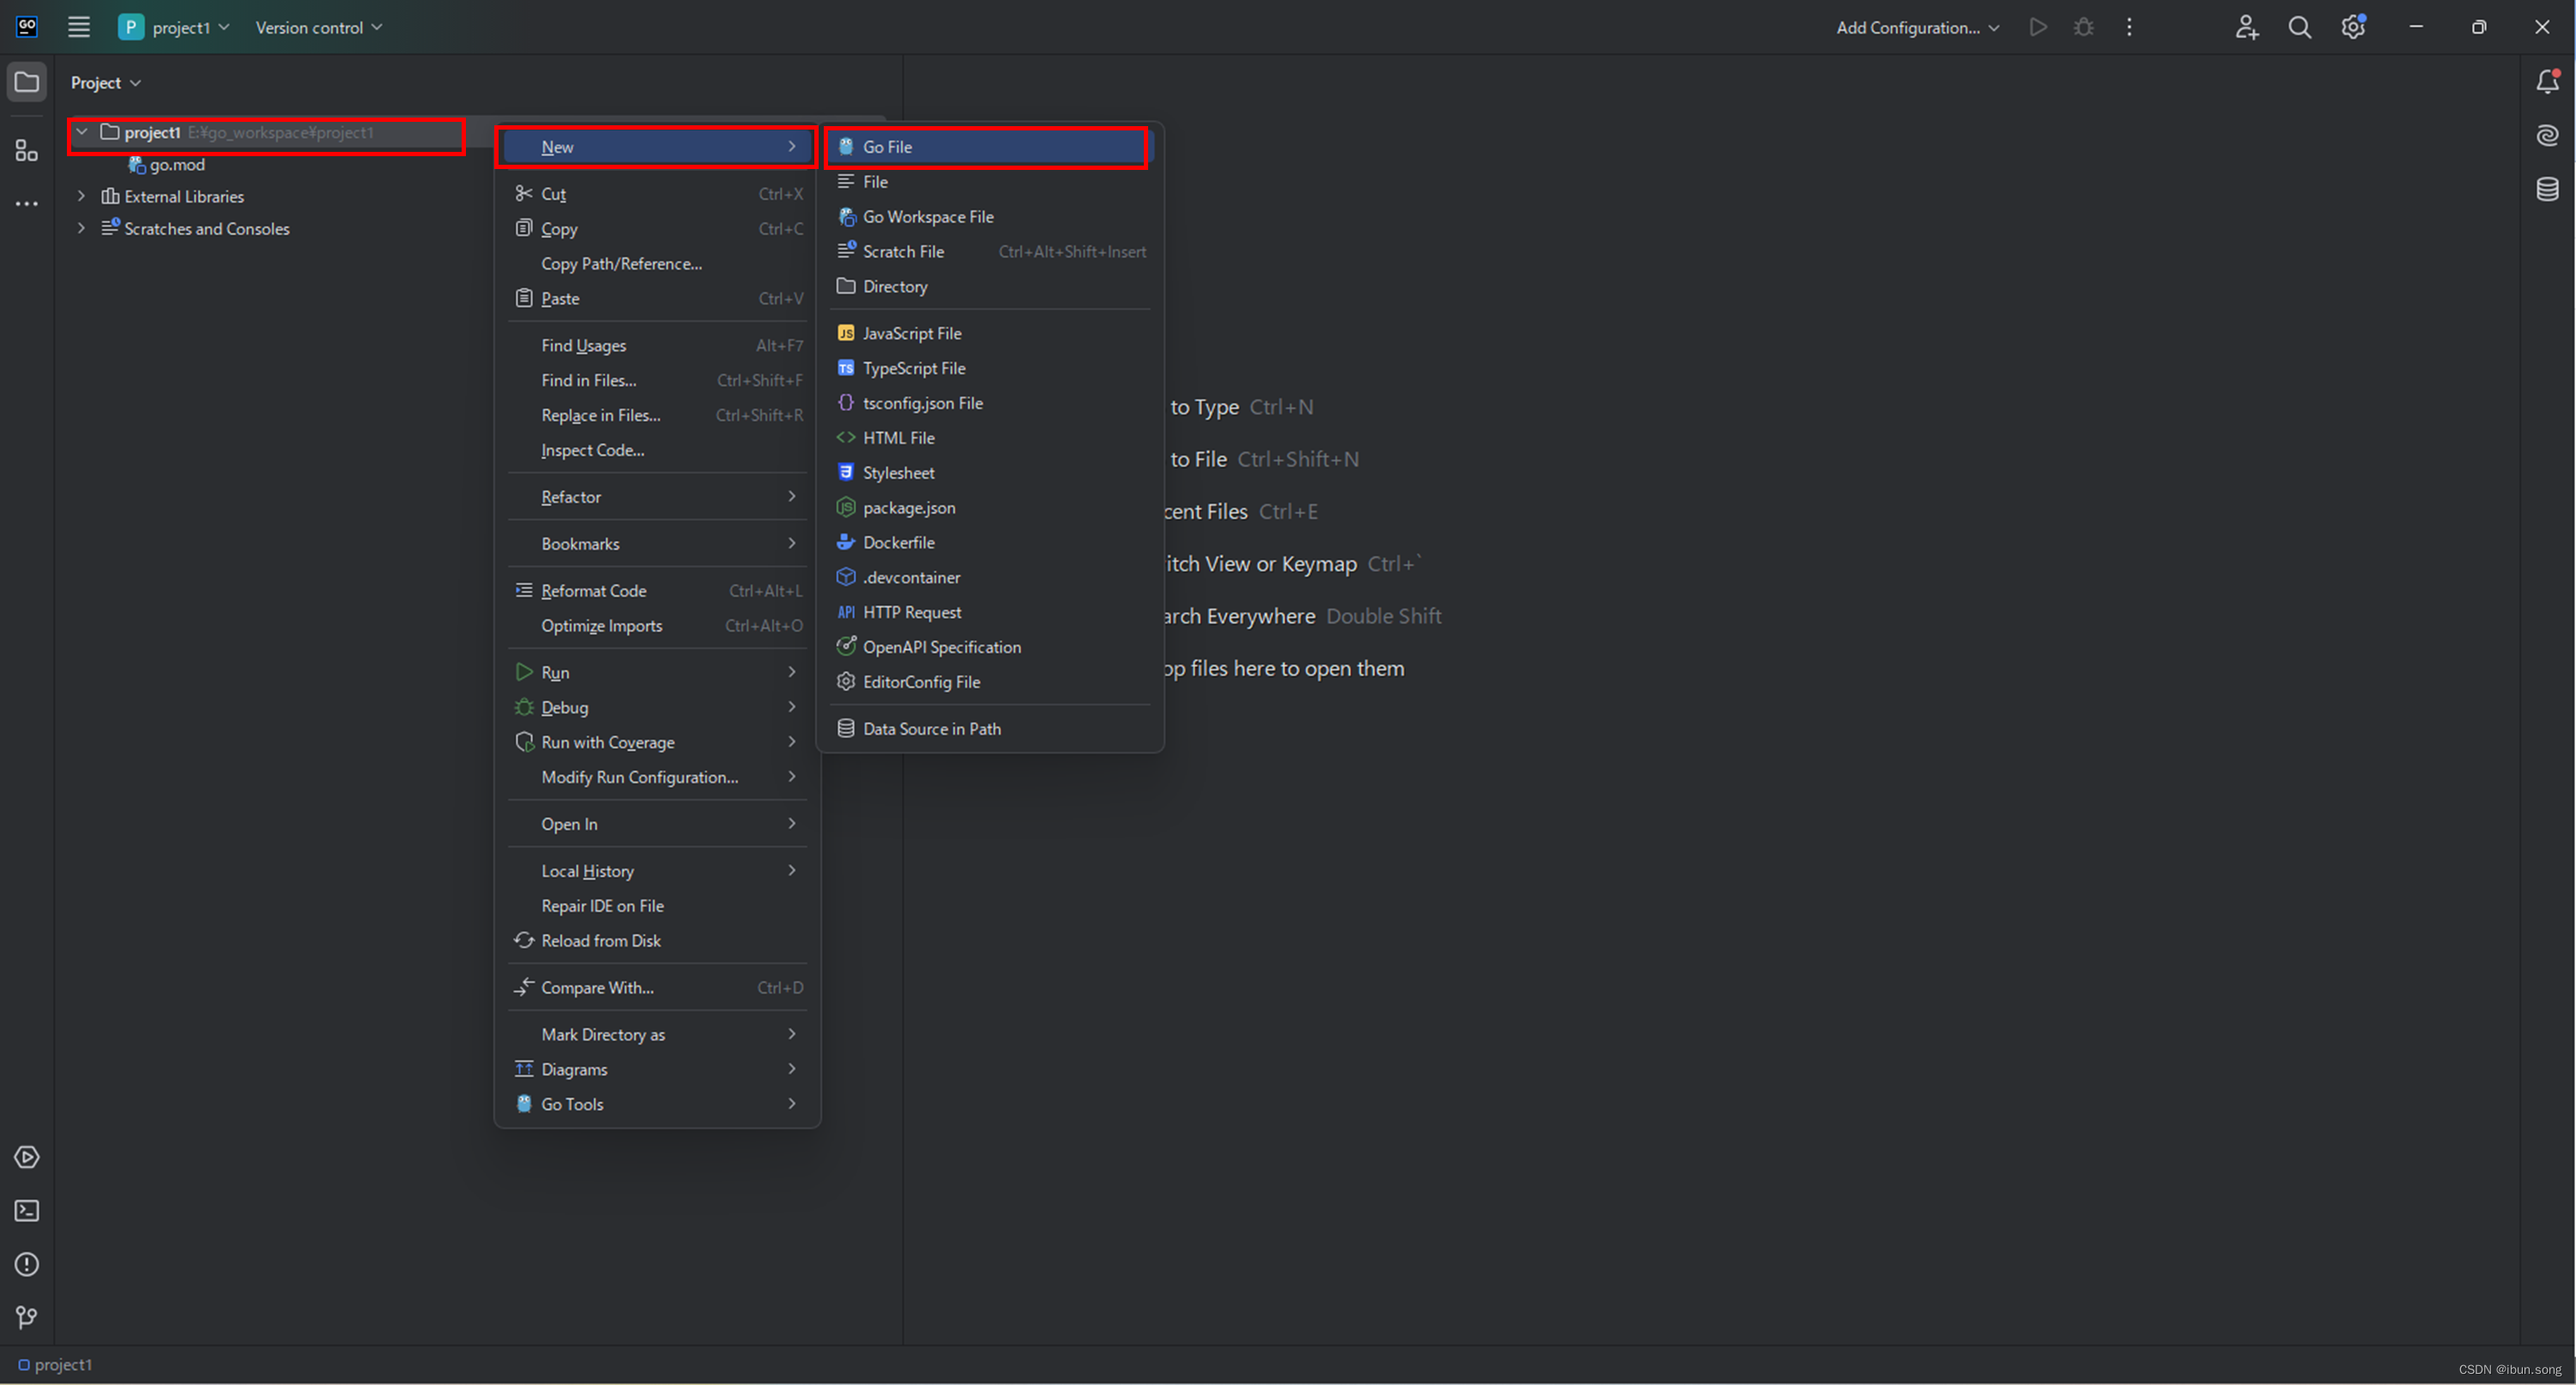Select go.mod file in project tree

point(177,164)
